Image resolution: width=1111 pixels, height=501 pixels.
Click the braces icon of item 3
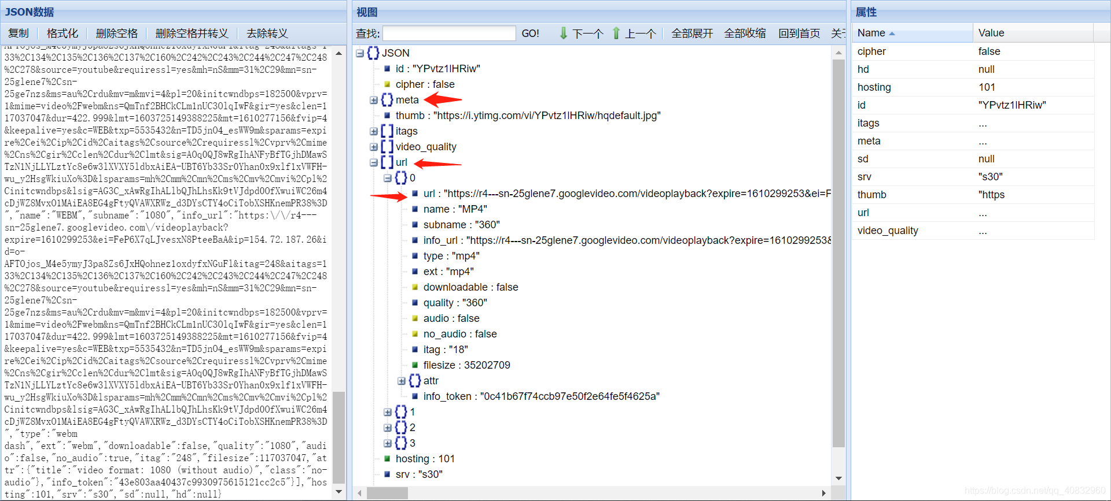(x=401, y=443)
